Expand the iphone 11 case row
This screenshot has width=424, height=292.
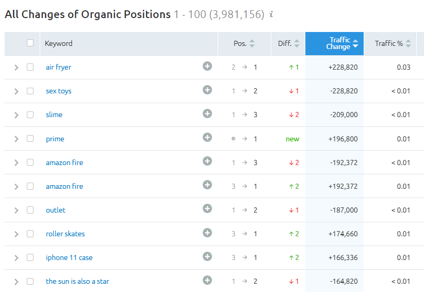point(16,258)
